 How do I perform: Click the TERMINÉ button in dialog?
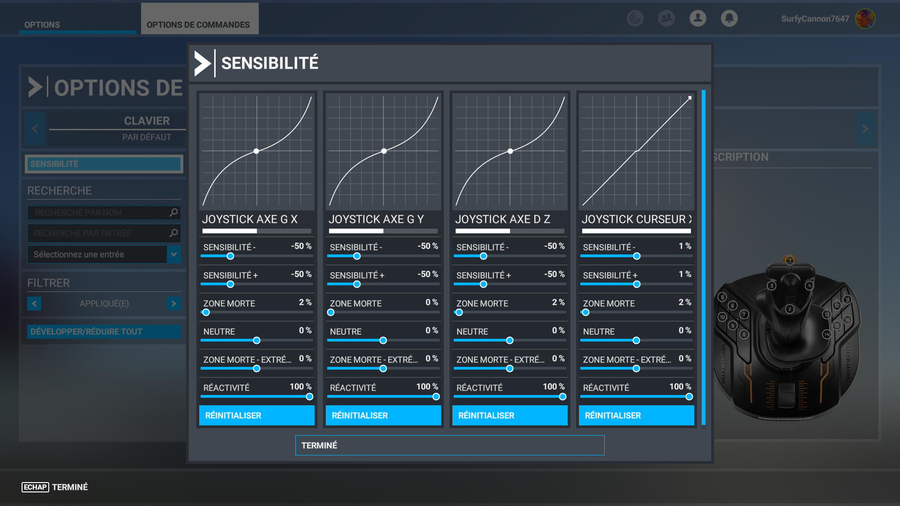(x=450, y=445)
